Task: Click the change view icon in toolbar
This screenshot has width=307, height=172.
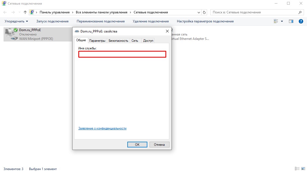Action: tap(276, 21)
